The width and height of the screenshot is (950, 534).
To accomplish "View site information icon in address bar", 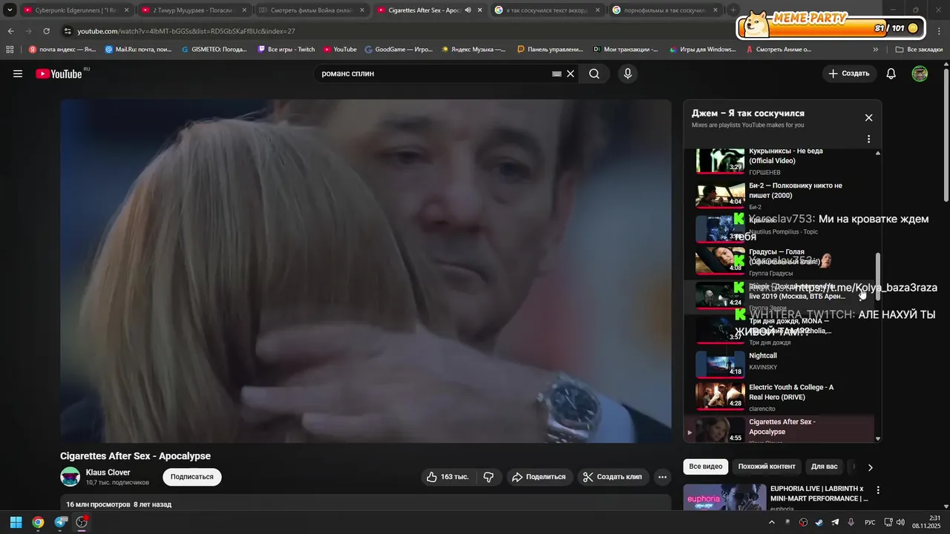I will (68, 31).
